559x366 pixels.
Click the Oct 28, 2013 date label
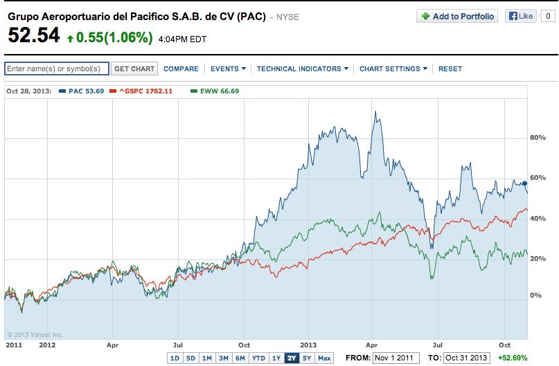(29, 91)
